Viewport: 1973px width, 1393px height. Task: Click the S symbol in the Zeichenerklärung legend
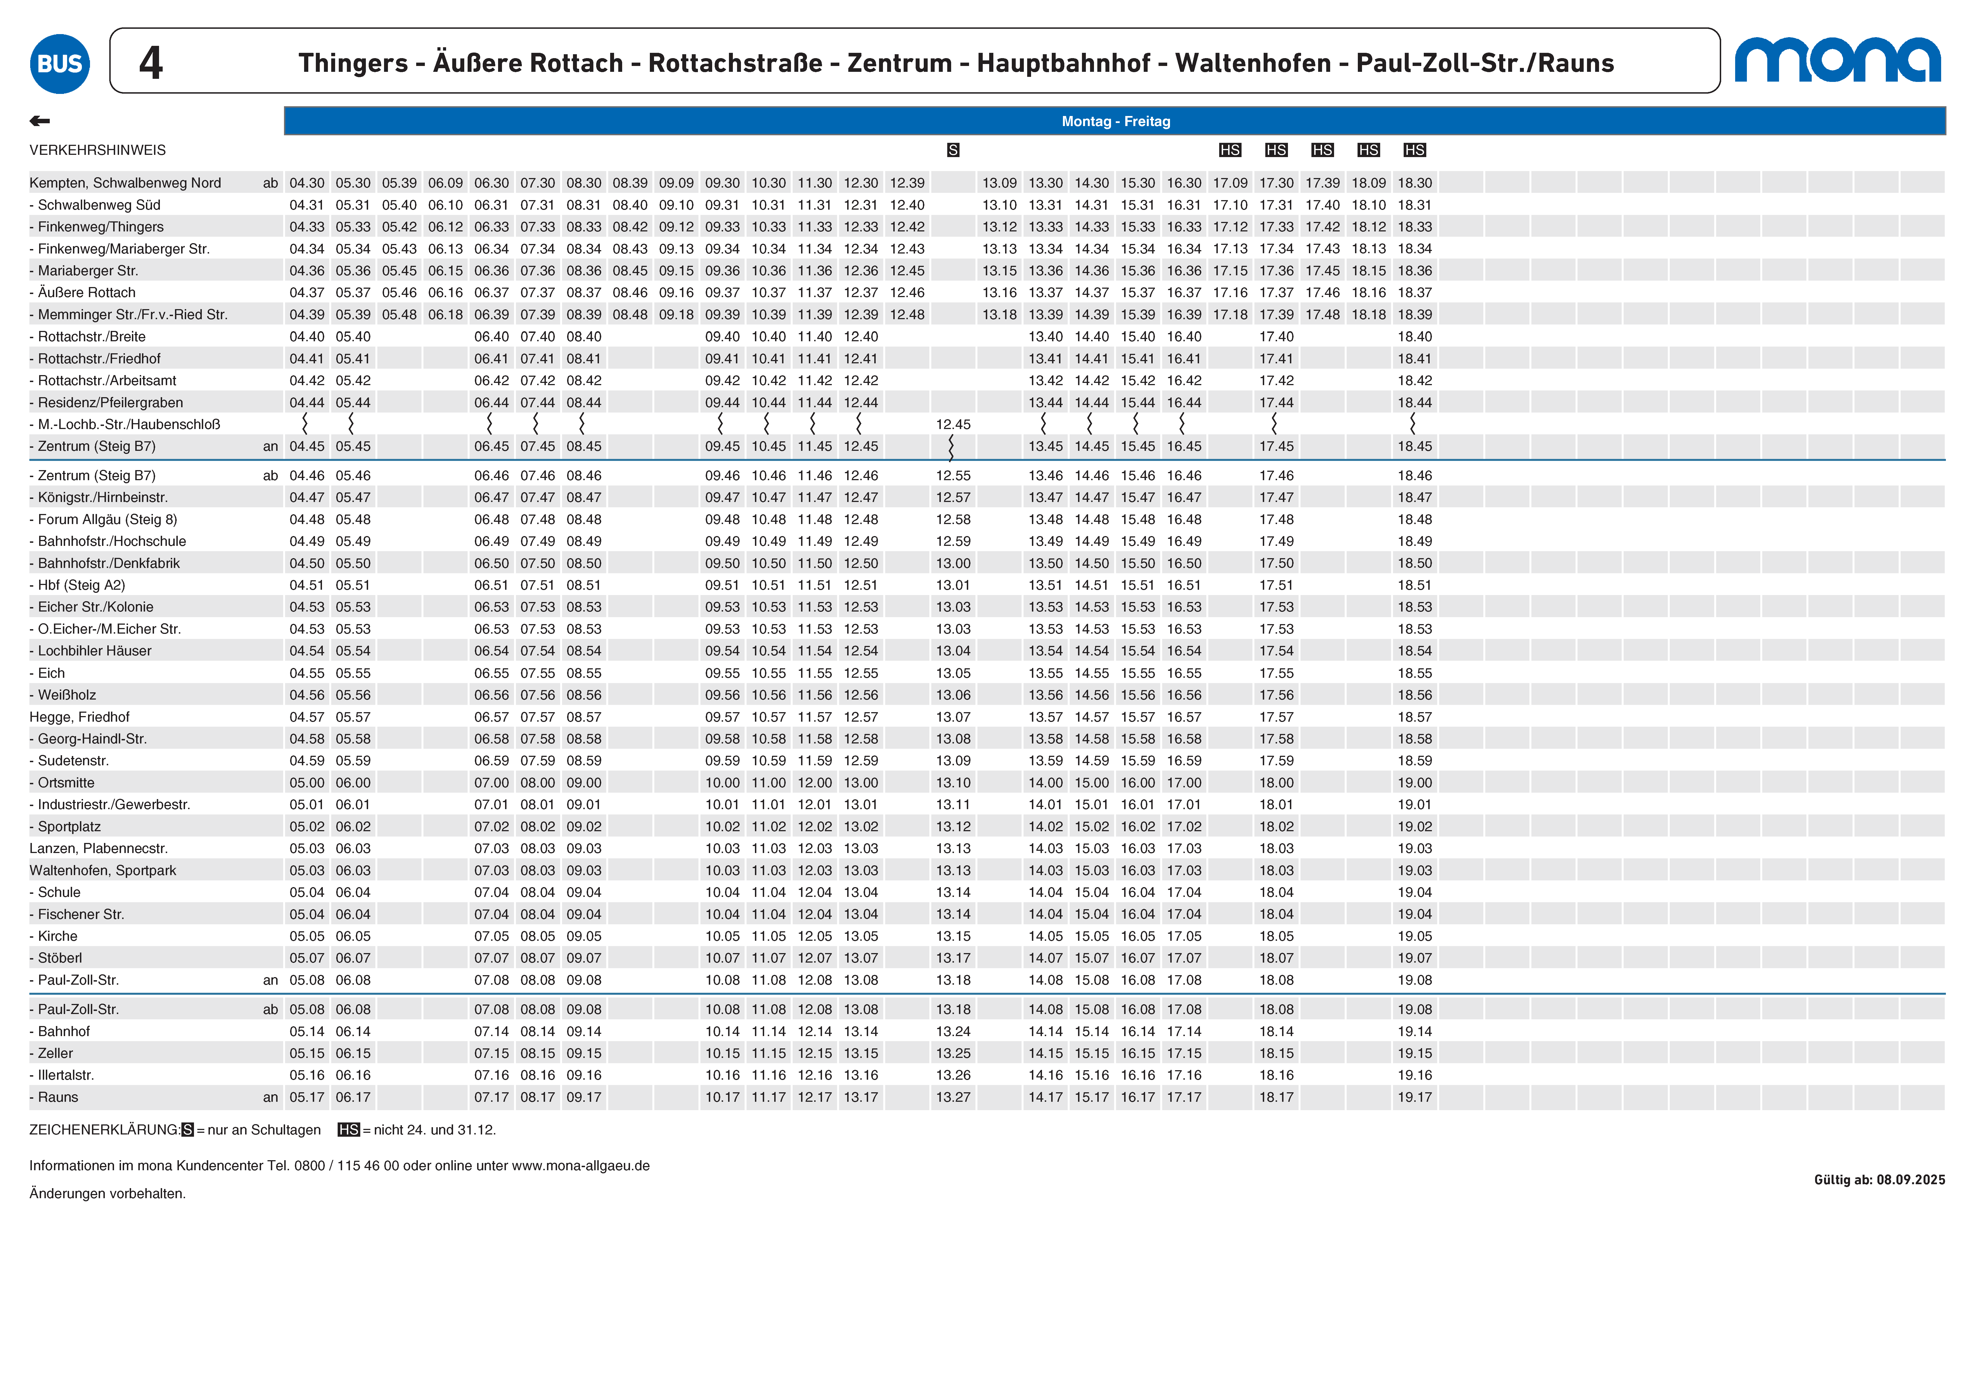187,1130
